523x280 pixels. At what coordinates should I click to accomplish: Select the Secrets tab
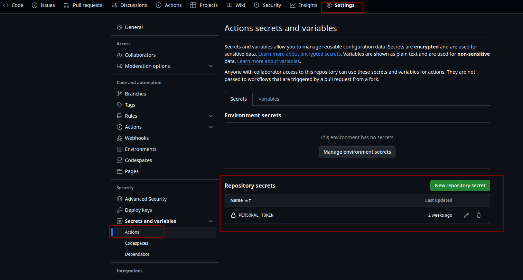pos(239,99)
